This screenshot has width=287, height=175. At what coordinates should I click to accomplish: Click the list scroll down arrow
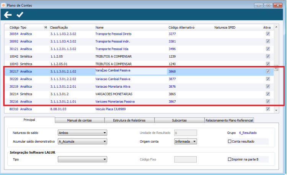point(276,110)
